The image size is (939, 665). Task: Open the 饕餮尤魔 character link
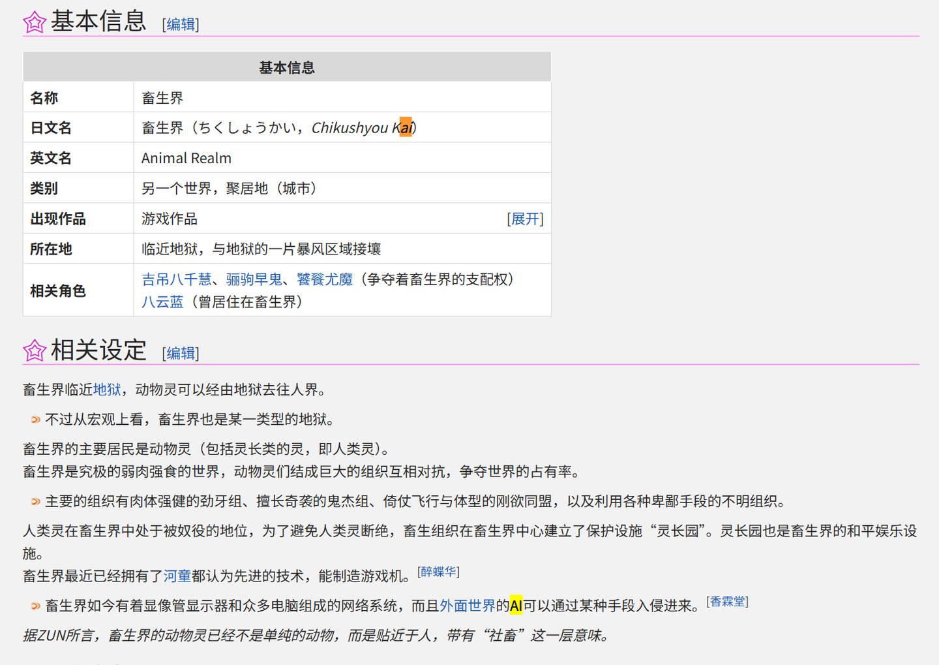coord(324,279)
